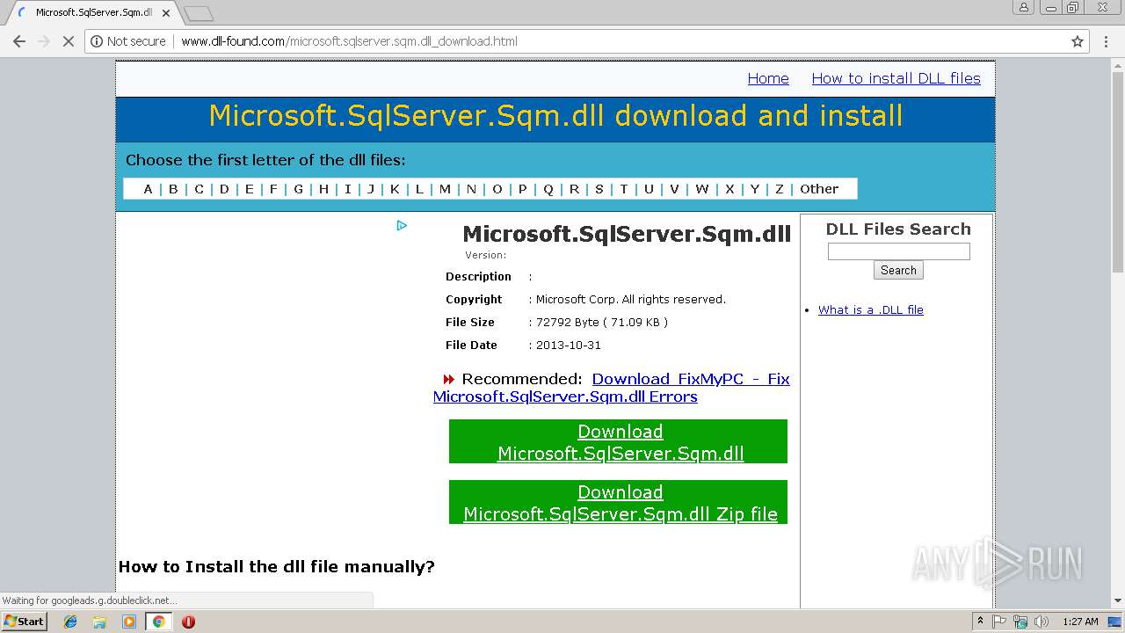Click Chrome user profile icon
This screenshot has width=1125, height=633.
coord(1023,7)
